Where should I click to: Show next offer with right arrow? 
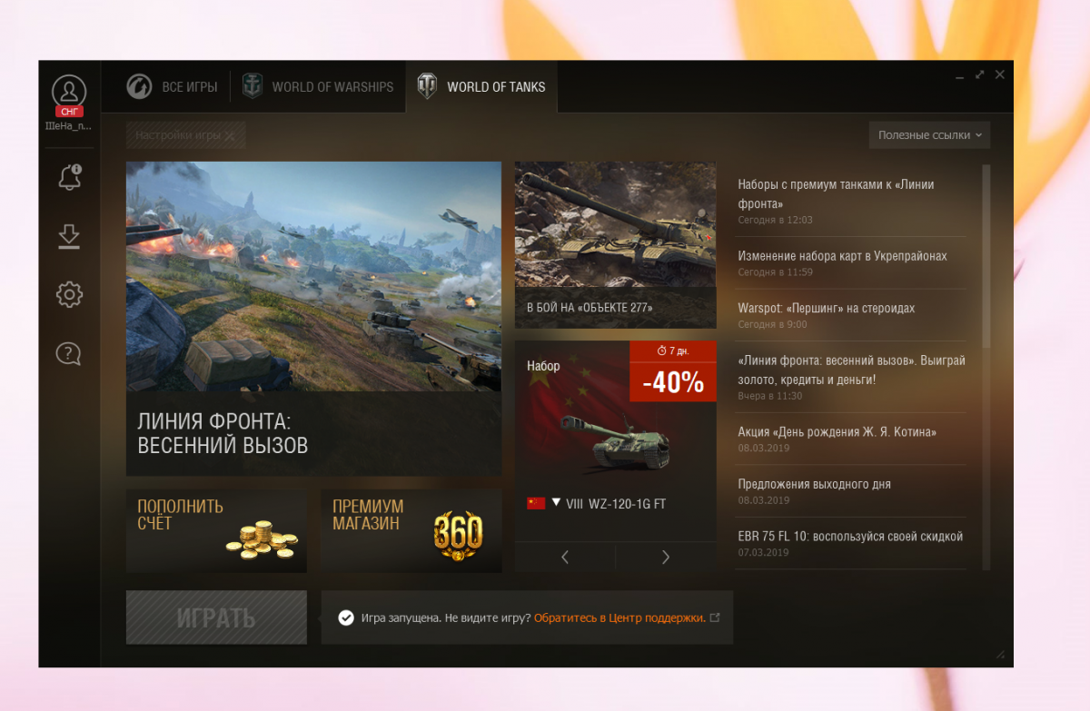pyautogui.click(x=666, y=558)
